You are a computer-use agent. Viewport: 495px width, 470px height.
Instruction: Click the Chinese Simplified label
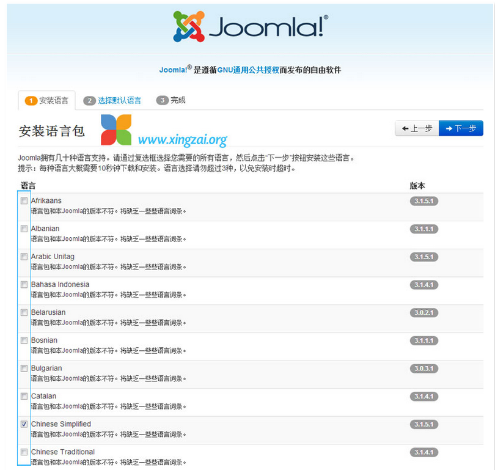61,424
